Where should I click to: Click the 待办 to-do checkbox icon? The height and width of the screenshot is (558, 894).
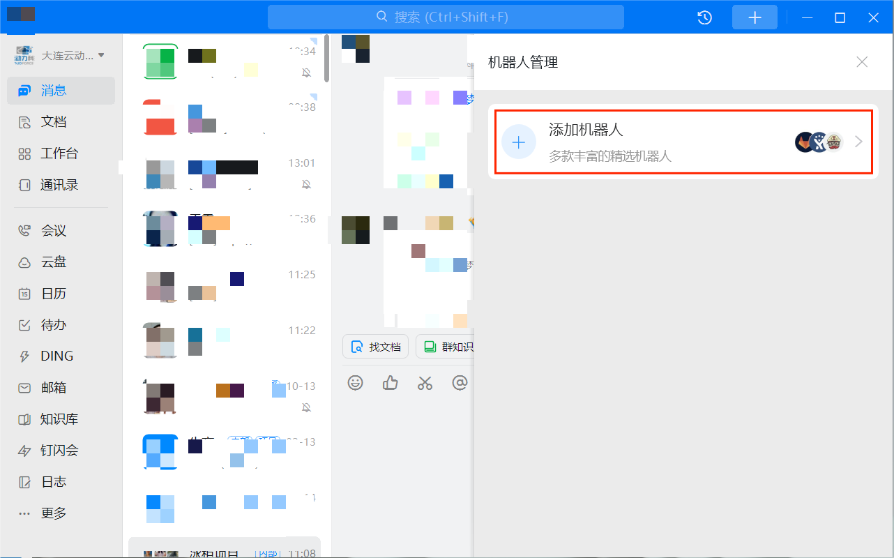pyautogui.click(x=24, y=325)
